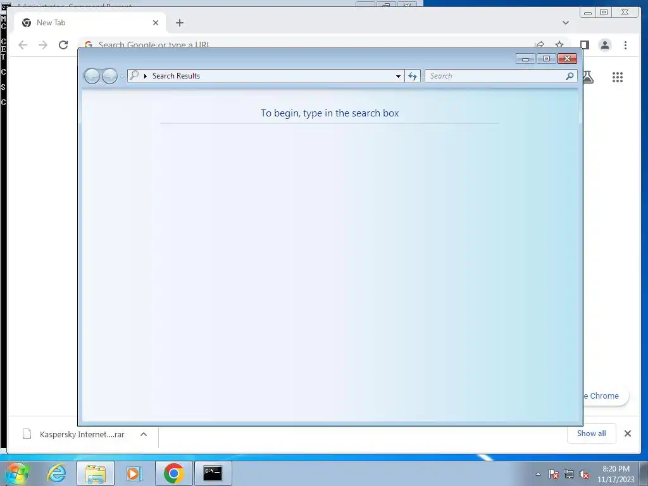
Task: Share this page from Chrome toolbar
Action: pyautogui.click(x=539, y=44)
